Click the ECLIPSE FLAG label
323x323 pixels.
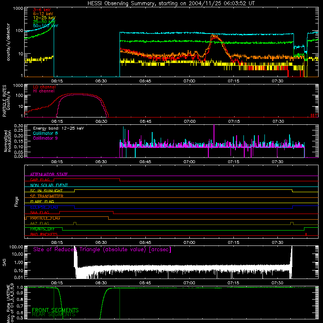point(44,207)
